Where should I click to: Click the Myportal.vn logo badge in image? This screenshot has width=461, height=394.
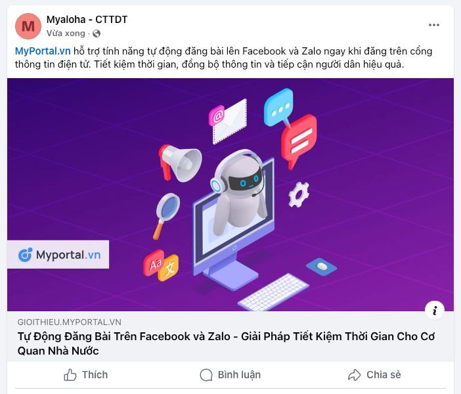[x=58, y=254]
